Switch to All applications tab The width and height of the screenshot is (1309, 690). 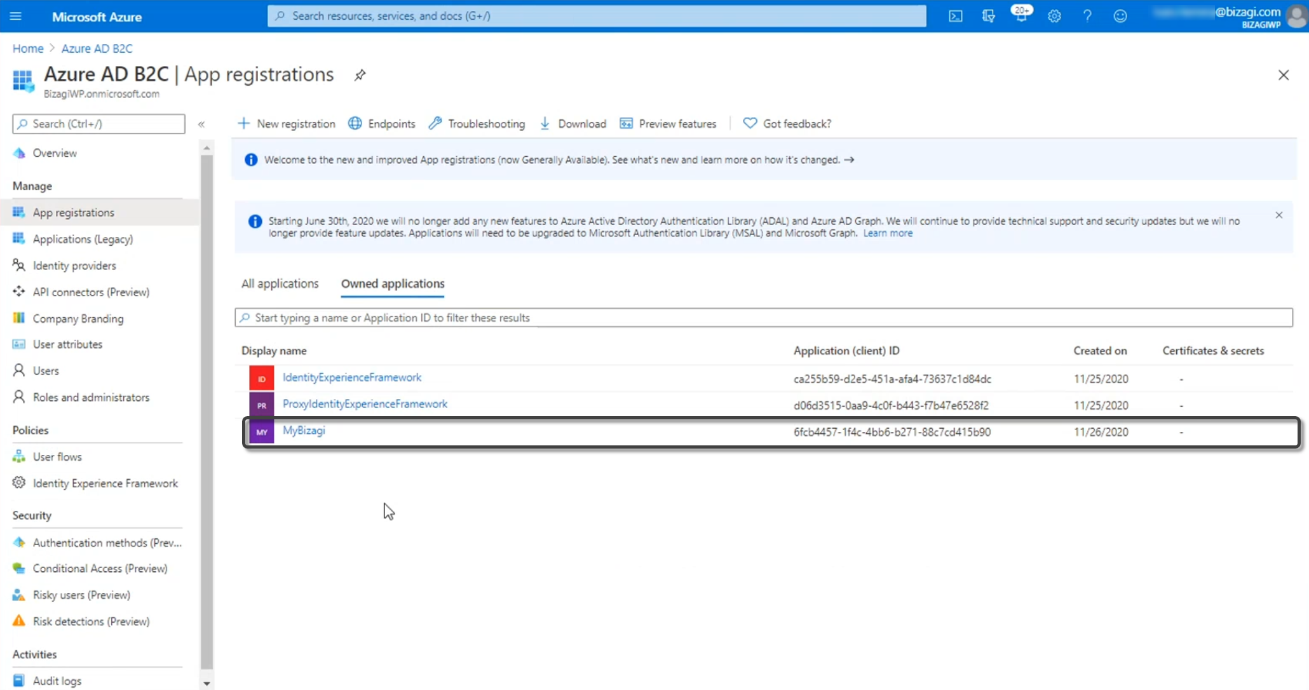click(280, 284)
